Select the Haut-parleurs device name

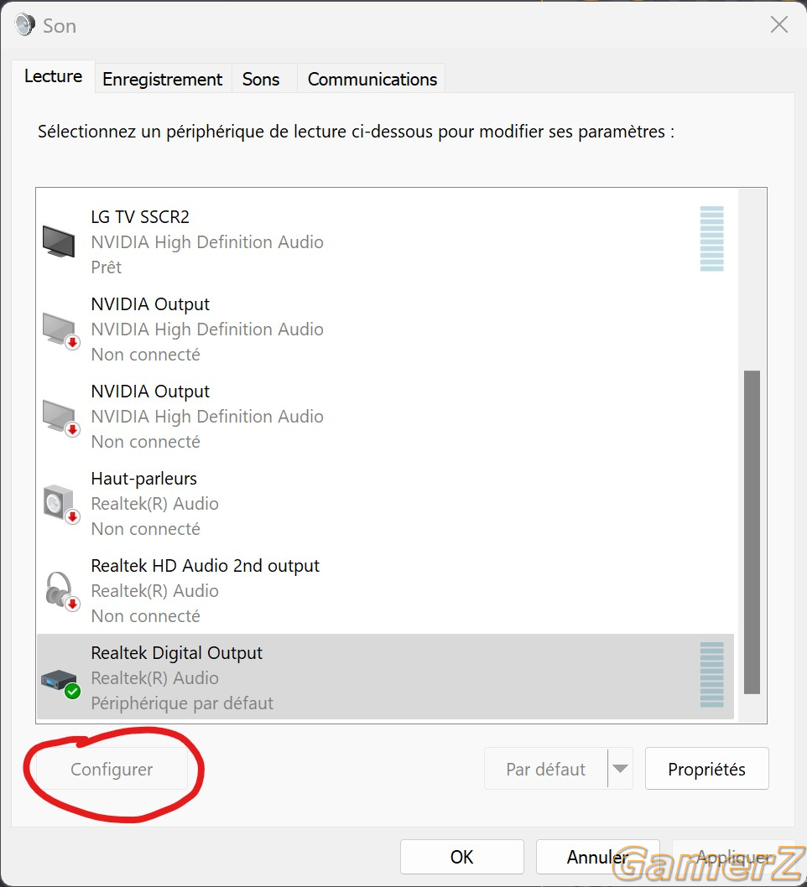coord(143,479)
